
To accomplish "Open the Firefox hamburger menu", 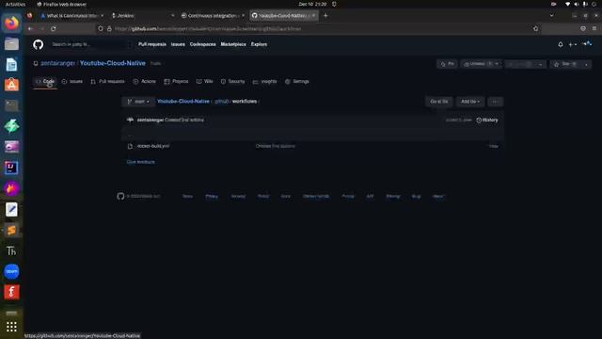I will pos(594,29).
